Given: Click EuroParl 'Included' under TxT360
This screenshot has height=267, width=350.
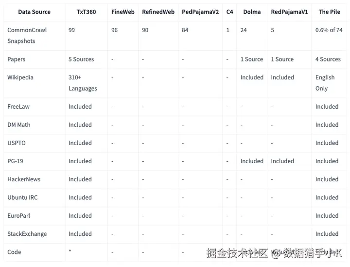Looking at the screenshot, I should 80,216.
